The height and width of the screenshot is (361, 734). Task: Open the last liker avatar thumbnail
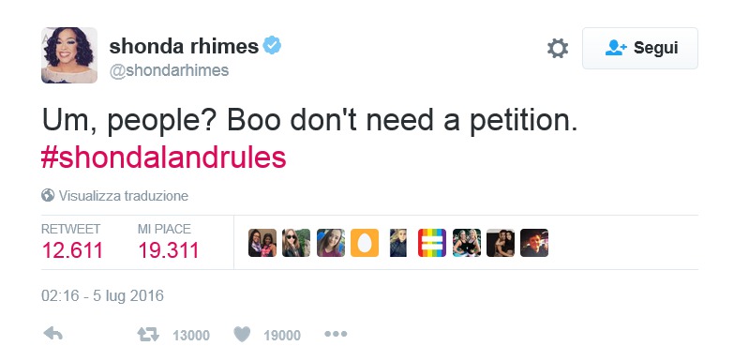pos(534,243)
